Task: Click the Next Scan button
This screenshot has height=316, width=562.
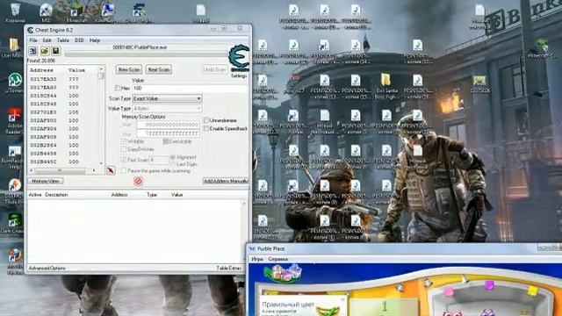Action: click(159, 69)
